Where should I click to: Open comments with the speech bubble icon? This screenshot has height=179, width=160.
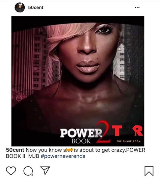[x=28, y=171]
